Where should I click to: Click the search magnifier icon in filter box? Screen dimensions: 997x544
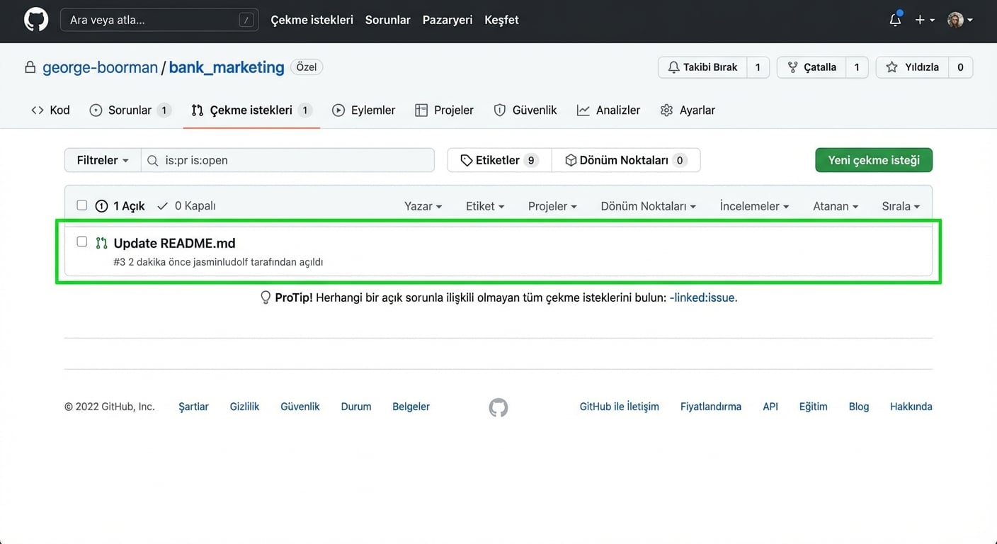point(152,161)
